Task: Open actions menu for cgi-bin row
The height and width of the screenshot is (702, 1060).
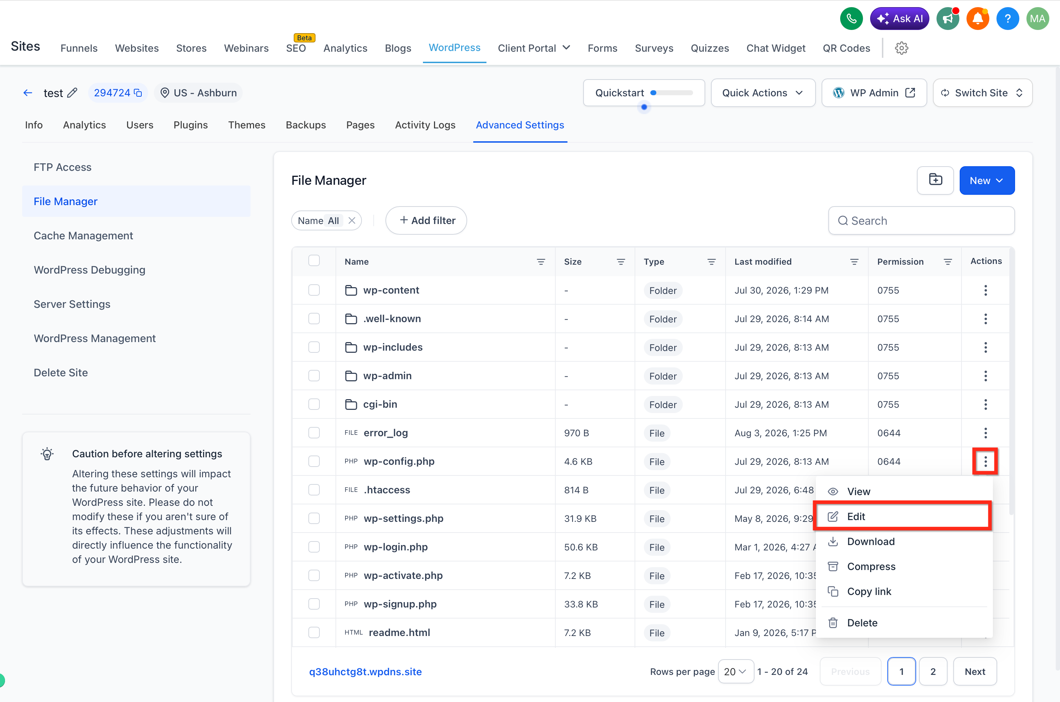Action: [985, 404]
